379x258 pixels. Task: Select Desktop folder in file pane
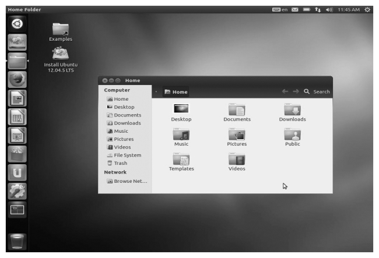181,113
